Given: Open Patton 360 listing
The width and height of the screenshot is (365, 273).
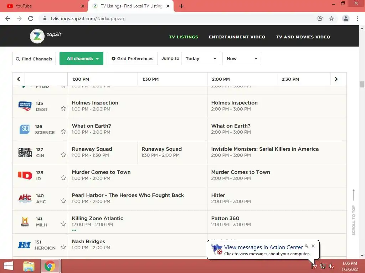Looking at the screenshot, I should (277, 222).
